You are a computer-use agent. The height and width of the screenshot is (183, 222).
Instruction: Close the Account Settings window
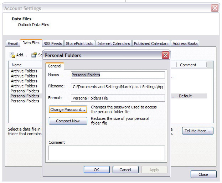215,8
